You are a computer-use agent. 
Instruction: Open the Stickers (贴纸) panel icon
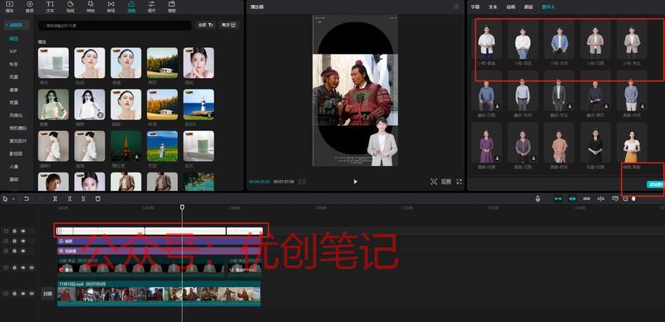71,6
